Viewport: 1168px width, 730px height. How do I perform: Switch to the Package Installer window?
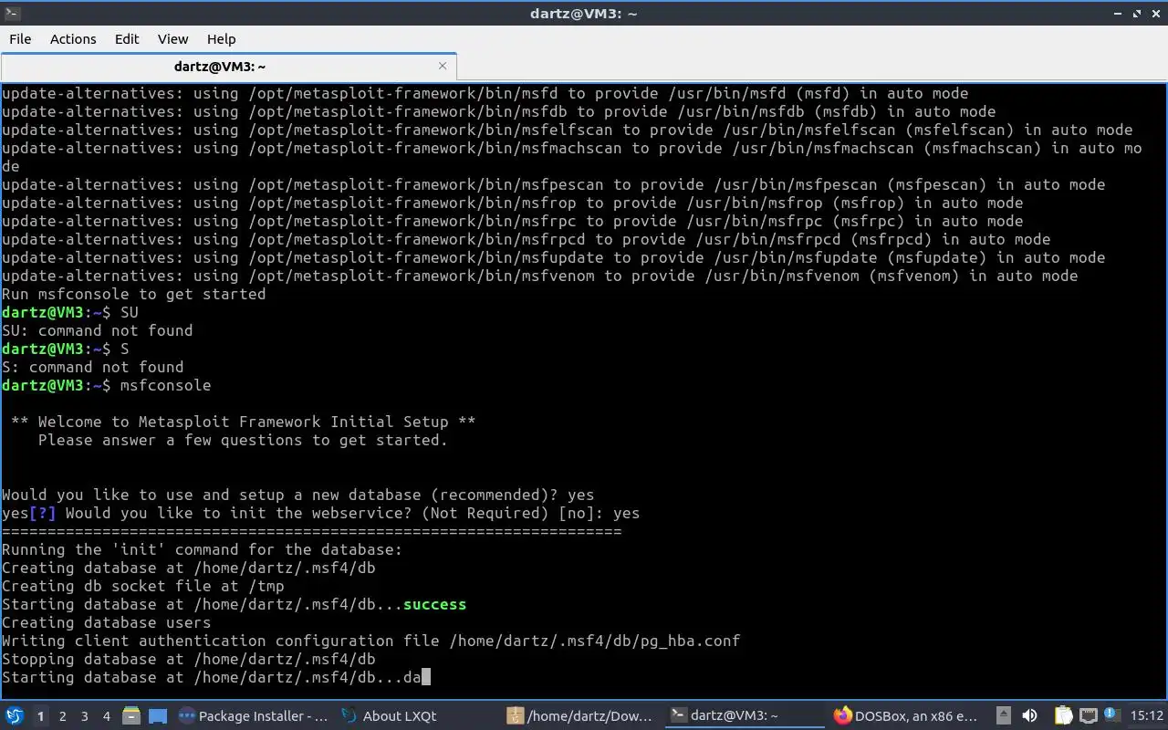point(253,716)
